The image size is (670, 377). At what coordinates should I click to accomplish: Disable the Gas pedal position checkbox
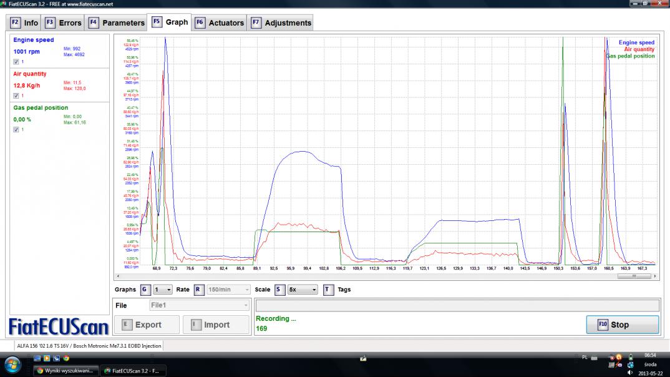[x=16, y=129]
